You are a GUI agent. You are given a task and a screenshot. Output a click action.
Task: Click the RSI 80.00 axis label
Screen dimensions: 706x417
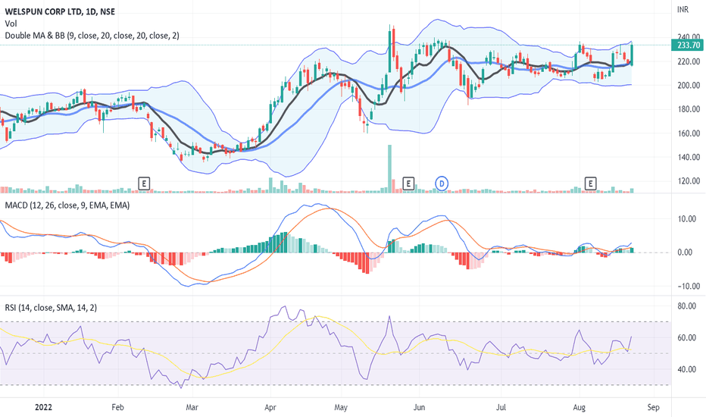(x=686, y=306)
